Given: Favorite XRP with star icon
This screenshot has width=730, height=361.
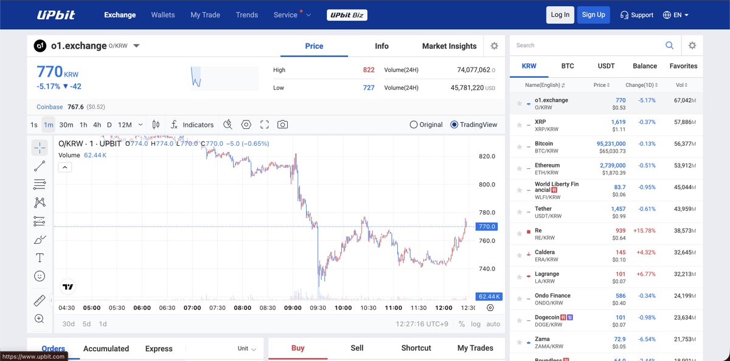Looking at the screenshot, I should pos(519,125).
